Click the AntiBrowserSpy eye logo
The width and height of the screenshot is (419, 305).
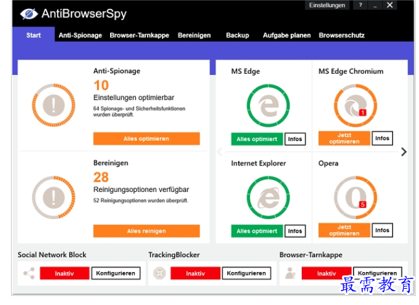pos(29,14)
